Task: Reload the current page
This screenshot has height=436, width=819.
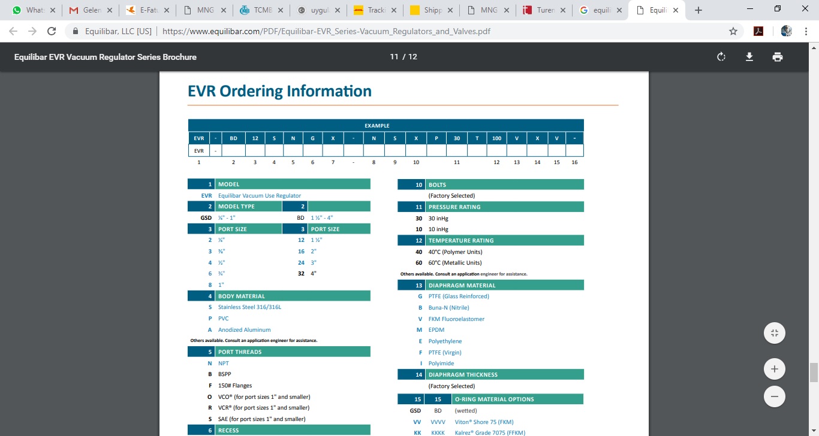Action: pos(52,31)
